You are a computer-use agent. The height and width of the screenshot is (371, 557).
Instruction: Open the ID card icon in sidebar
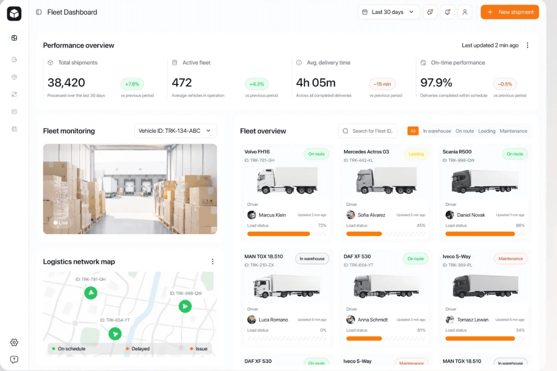[14, 112]
